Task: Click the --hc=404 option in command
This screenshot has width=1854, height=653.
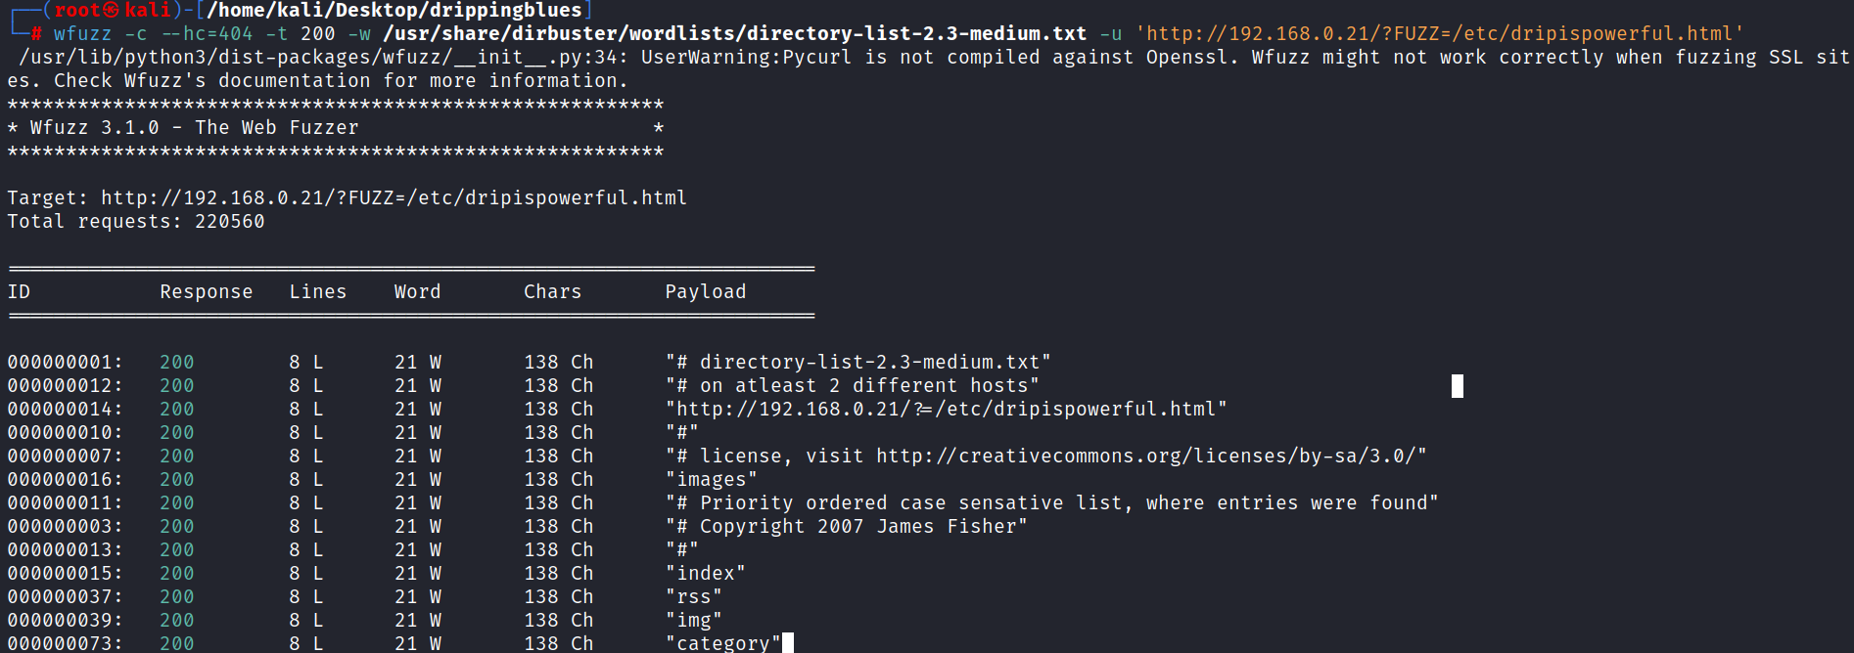Action: tap(207, 33)
